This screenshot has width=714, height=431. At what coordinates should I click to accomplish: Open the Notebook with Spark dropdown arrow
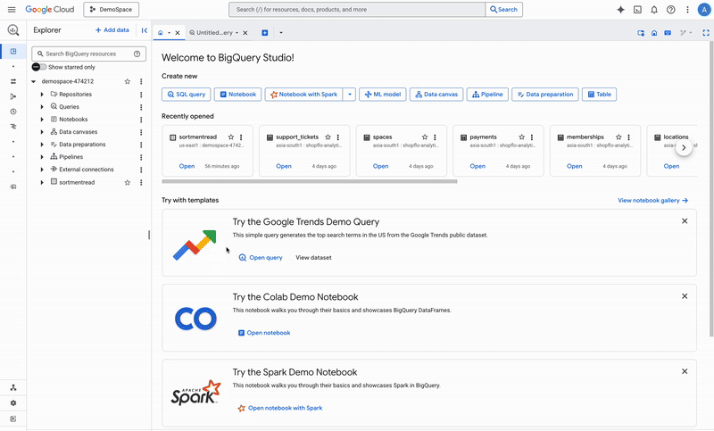coord(349,95)
